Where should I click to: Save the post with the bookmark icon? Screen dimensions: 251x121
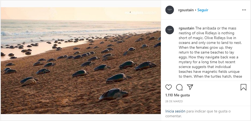pyautogui.click(x=243, y=87)
